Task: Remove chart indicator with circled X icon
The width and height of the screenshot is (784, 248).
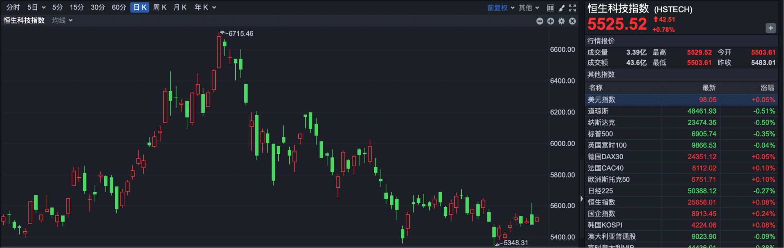Action: point(572,21)
